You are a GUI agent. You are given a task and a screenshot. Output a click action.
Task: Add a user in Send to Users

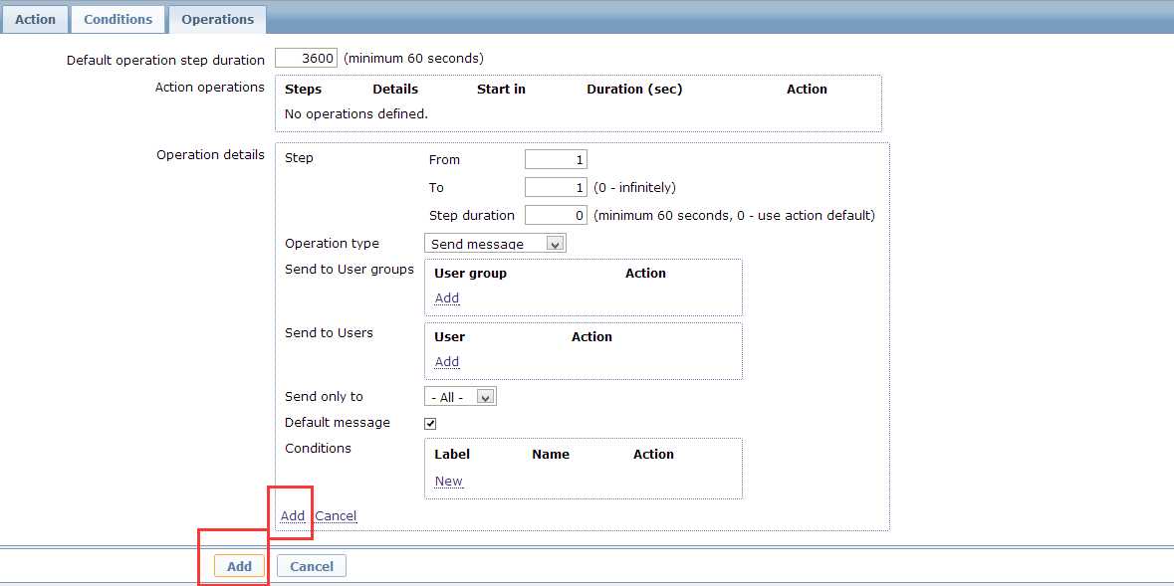click(447, 361)
